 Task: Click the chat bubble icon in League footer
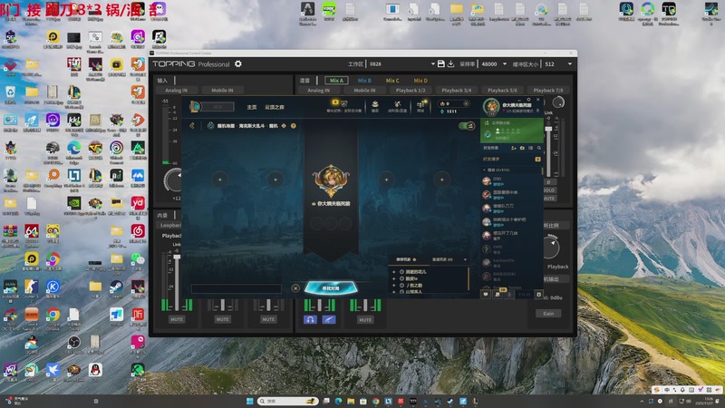(x=486, y=294)
